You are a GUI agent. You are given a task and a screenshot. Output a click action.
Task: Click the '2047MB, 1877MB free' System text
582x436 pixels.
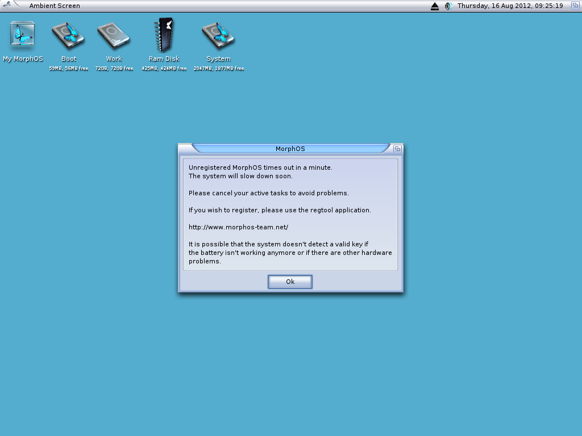point(219,68)
